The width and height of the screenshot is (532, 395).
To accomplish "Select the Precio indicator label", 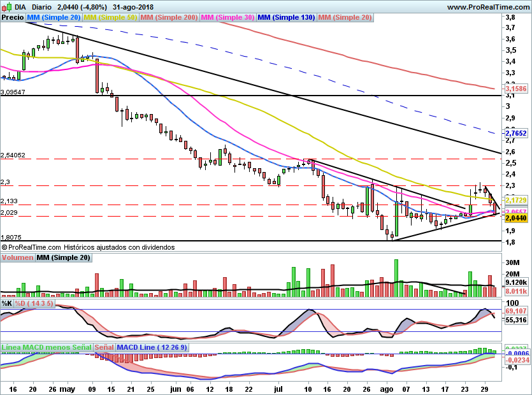I will (x=13, y=17).
